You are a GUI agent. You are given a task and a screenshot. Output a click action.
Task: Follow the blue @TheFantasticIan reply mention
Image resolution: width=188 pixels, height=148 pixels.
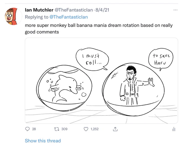pyautogui.click(x=69, y=17)
